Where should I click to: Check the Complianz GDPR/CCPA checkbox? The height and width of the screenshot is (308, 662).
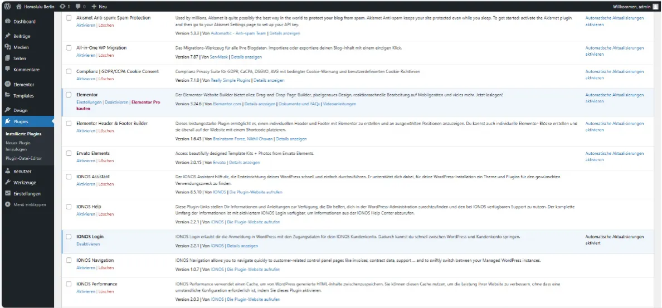69,71
